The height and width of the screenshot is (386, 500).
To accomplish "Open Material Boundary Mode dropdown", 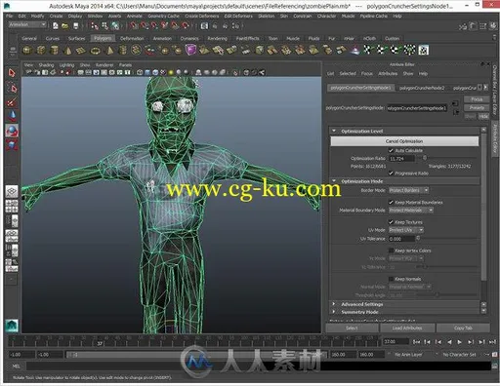I will 411,211.
